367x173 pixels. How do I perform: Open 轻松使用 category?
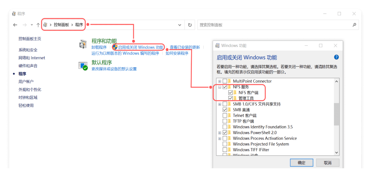[x=26, y=106]
